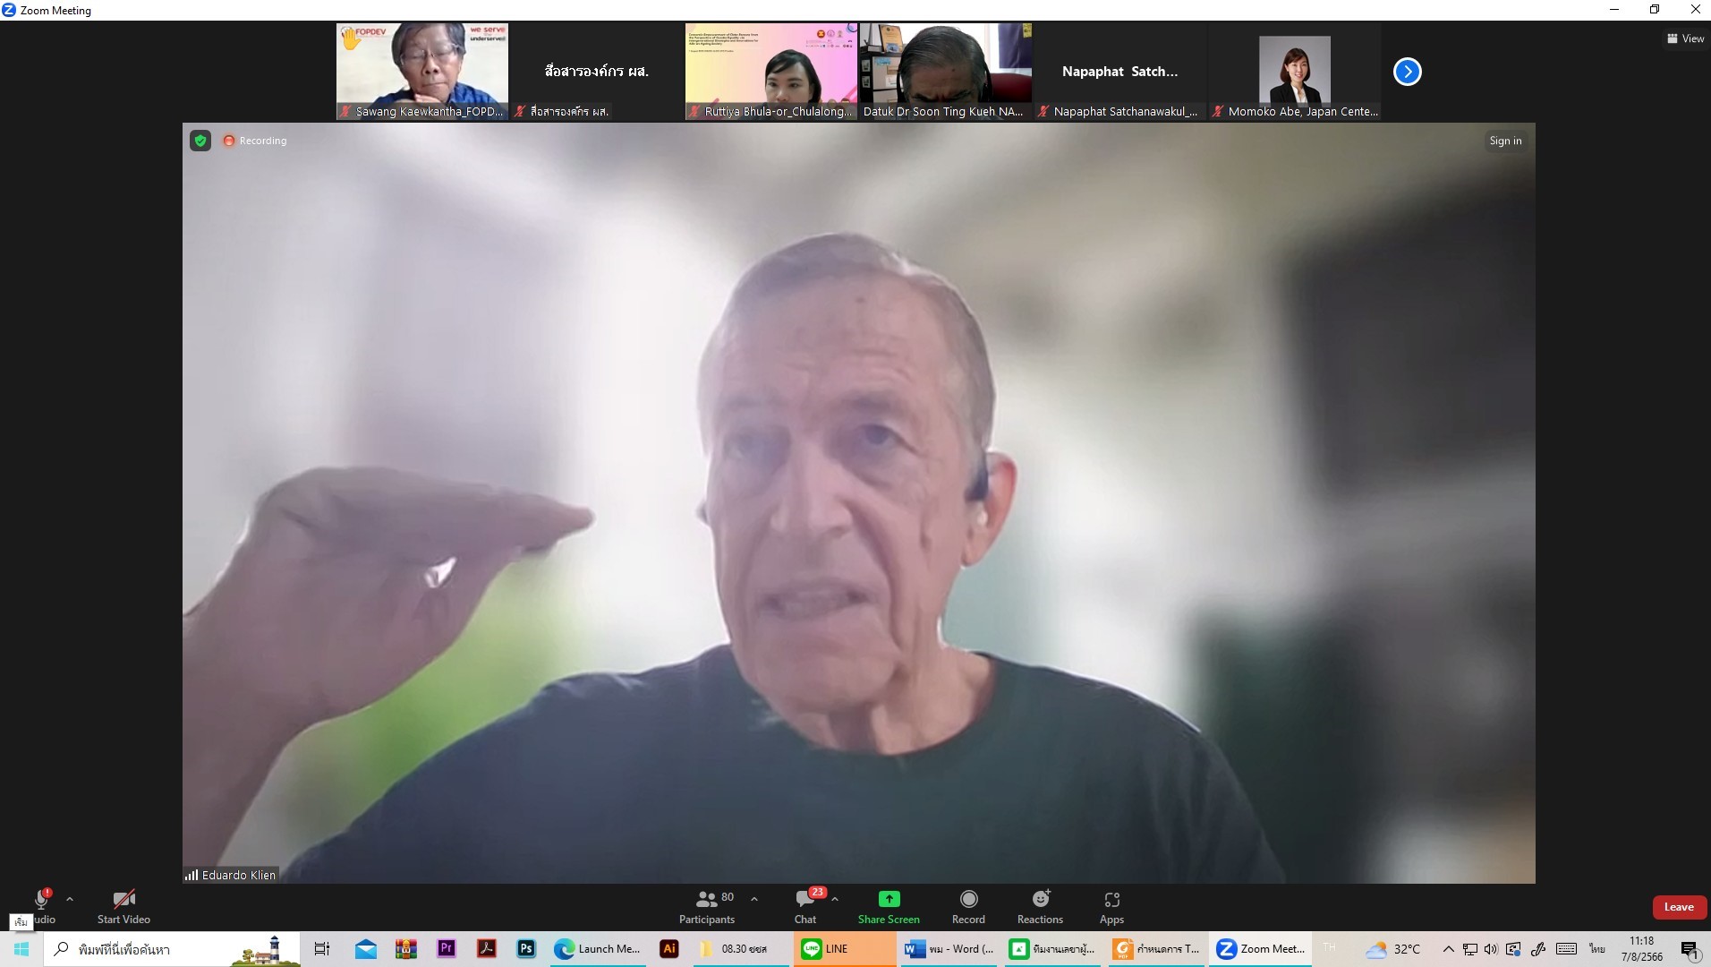Show hidden system tray icons
This screenshot has width=1711, height=967.
[x=1448, y=949]
